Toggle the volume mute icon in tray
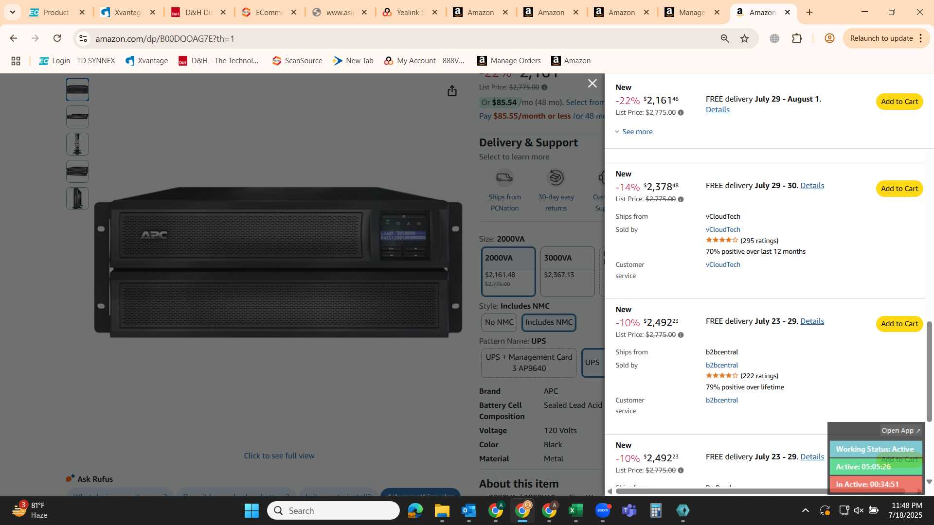 [859, 510]
